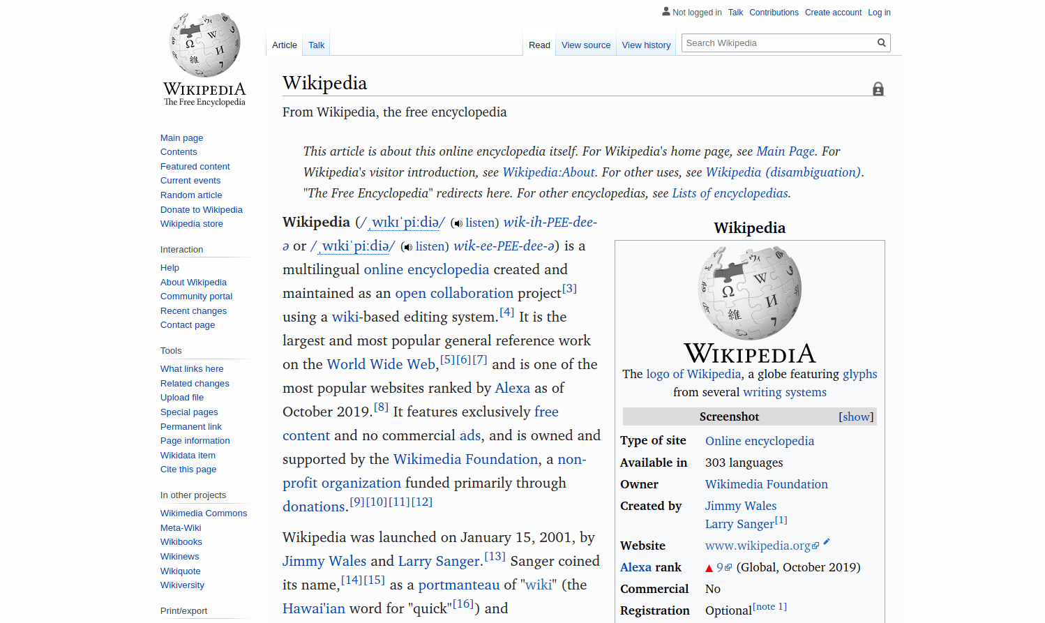This screenshot has height=623, width=1045.
Task: Open Hawai'ian link in article text
Action: (314, 608)
